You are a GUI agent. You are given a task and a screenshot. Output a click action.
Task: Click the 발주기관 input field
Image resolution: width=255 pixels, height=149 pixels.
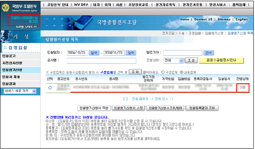coord(183,53)
